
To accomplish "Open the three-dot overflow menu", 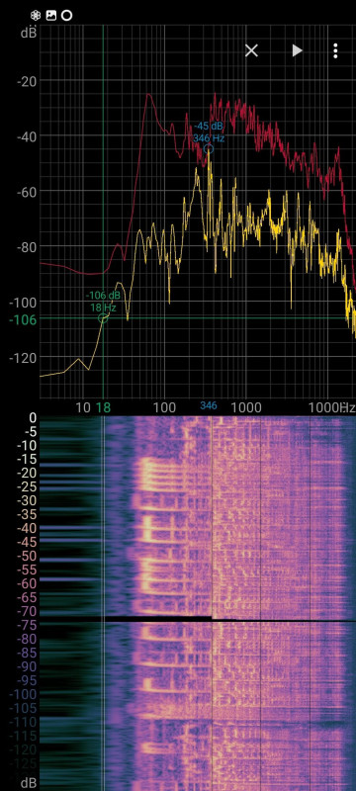I will [x=335, y=50].
